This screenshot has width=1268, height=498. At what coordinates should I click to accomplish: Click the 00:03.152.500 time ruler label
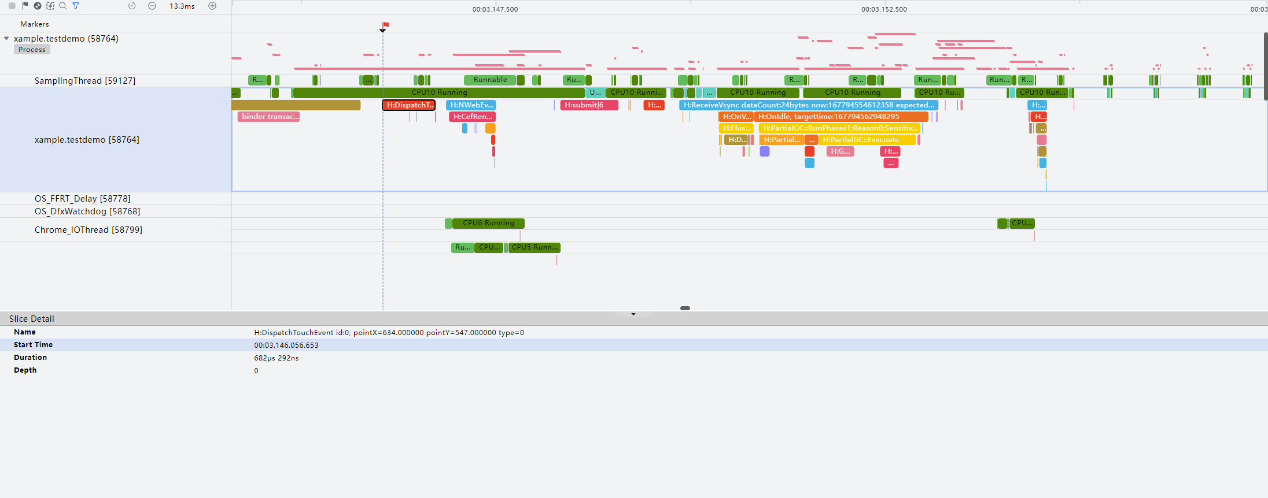(884, 9)
